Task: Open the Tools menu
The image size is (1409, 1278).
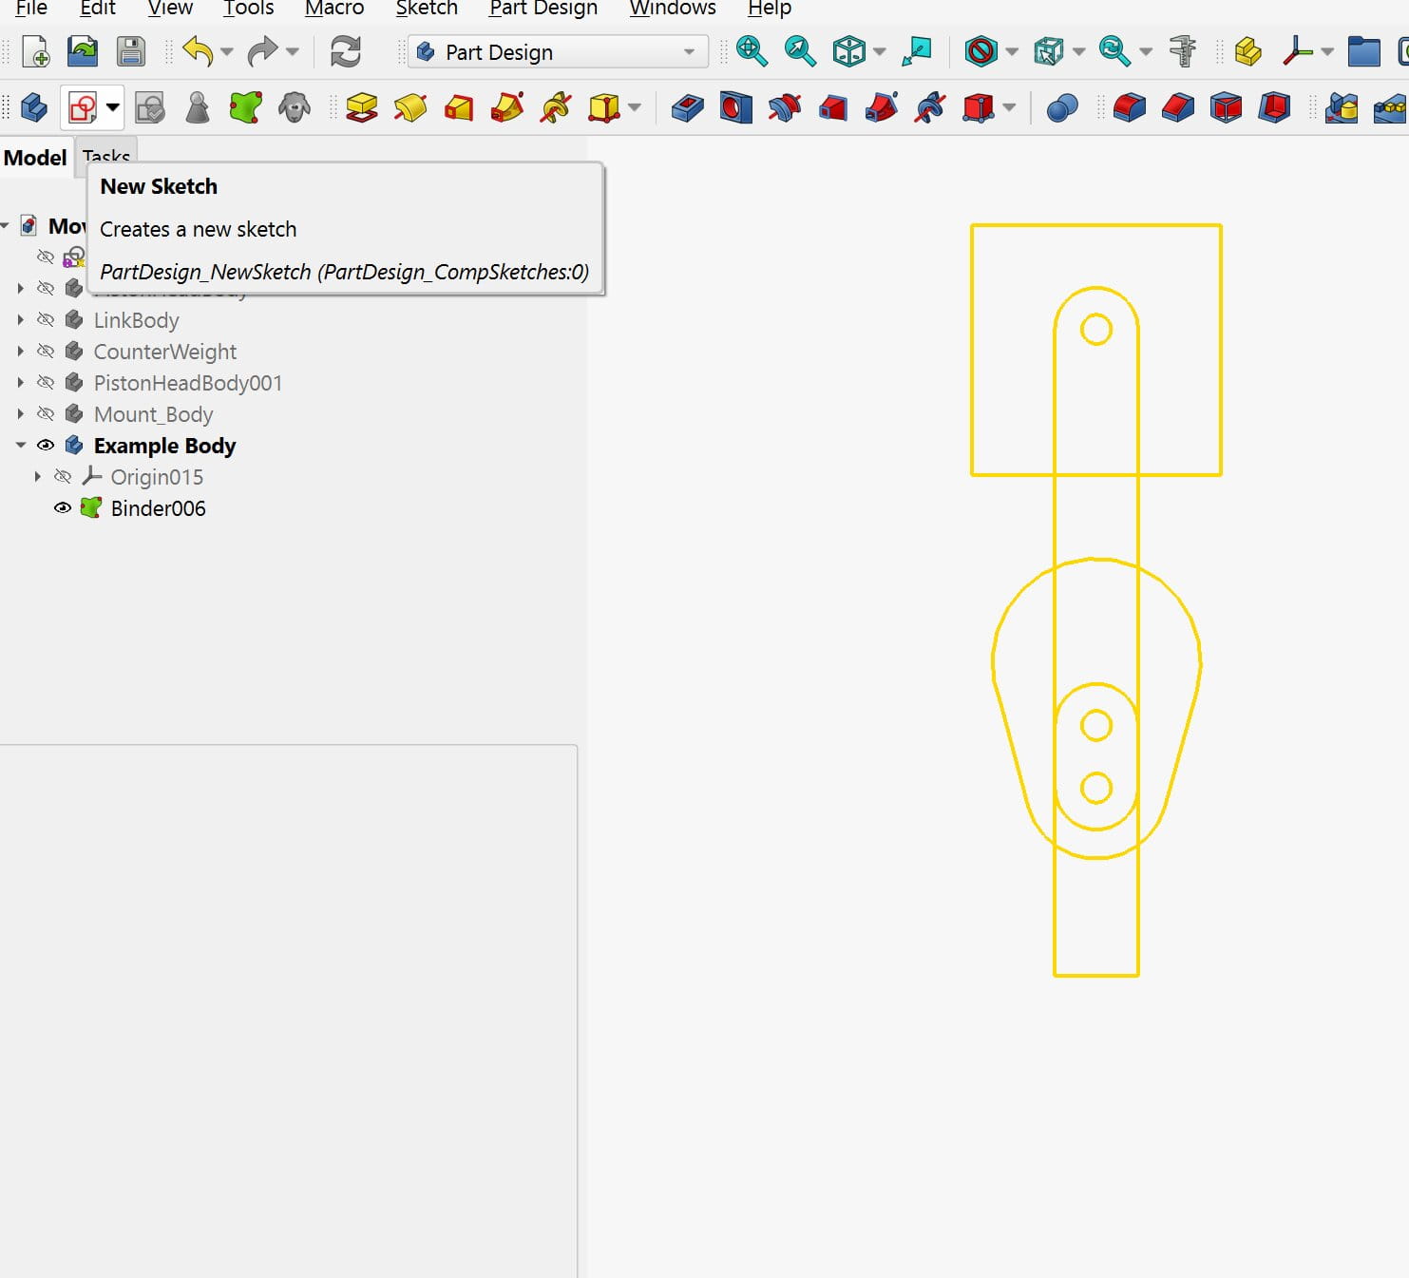Action: tap(248, 9)
